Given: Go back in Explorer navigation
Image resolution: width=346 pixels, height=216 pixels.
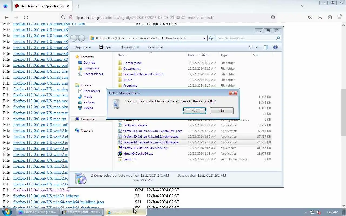Looking at the screenshot, I should (x=74, y=38).
